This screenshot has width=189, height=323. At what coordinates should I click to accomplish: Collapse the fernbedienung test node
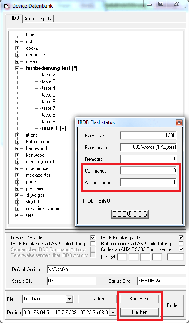pos(17,69)
